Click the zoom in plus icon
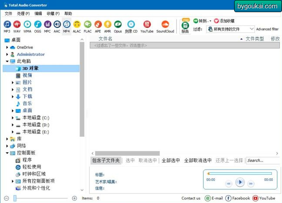 74,198
